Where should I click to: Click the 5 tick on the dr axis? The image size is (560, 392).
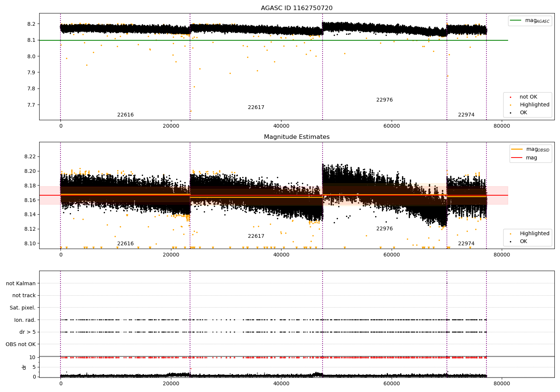pyautogui.click(x=34, y=367)
